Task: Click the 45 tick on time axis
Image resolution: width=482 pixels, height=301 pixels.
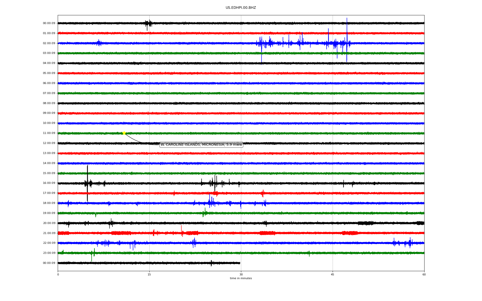Action: 332,274
